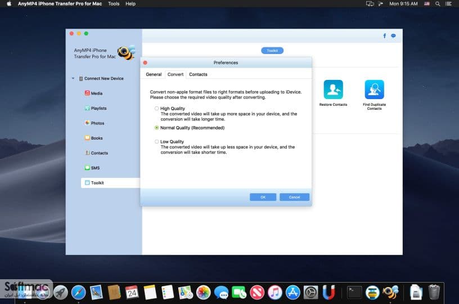
Task: Open App Store in the Dock
Action: [292, 292]
